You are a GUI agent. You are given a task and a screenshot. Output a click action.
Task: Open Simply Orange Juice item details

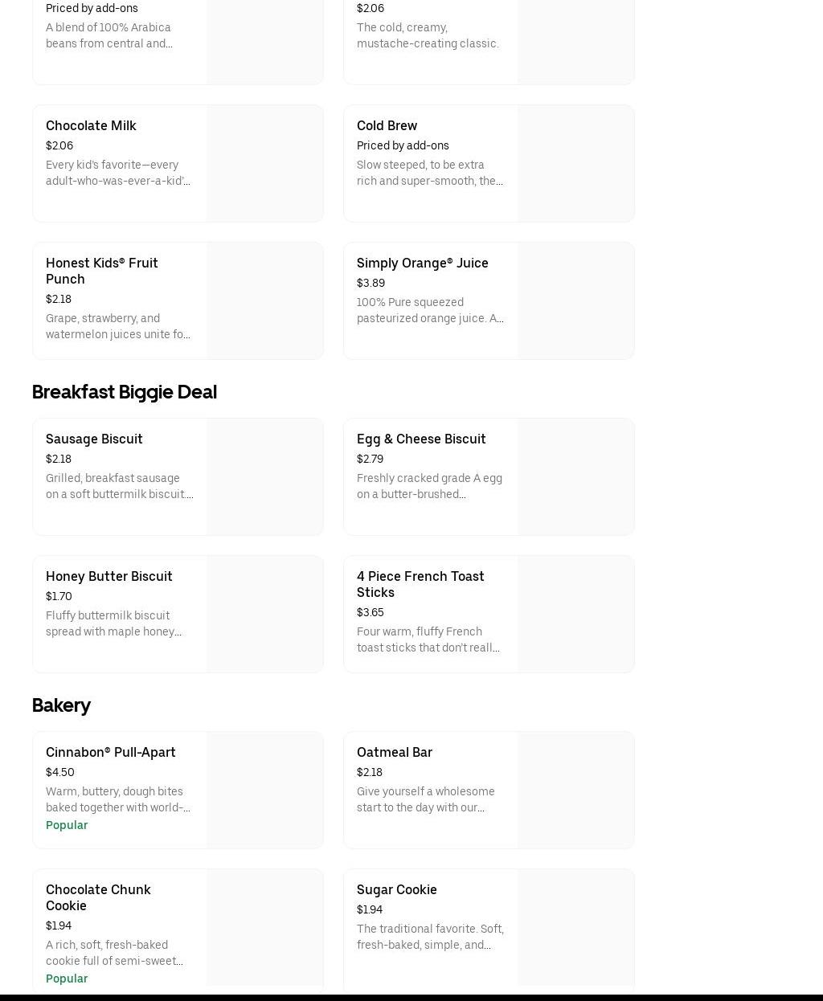422,264
